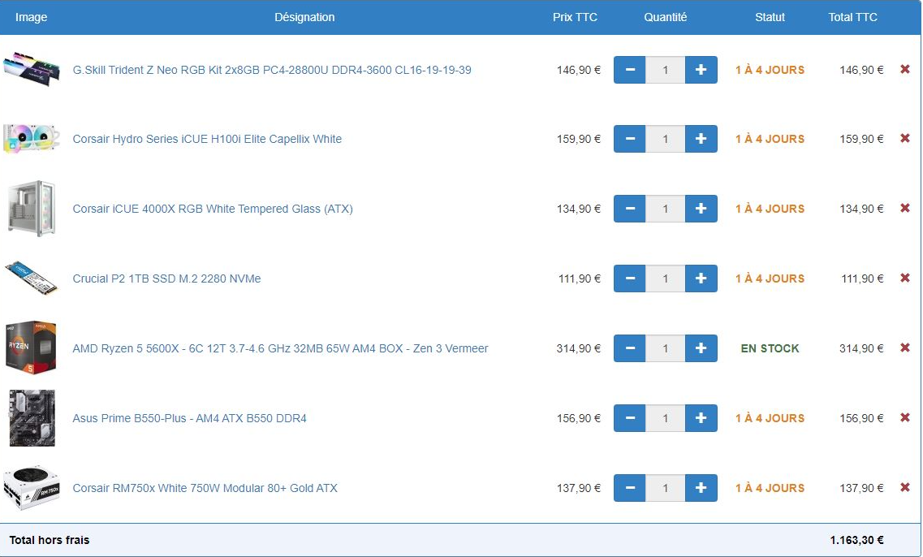Click the Corsair 4000X case thumbnail
Image resolution: width=923 pixels, height=557 pixels.
tap(32, 209)
